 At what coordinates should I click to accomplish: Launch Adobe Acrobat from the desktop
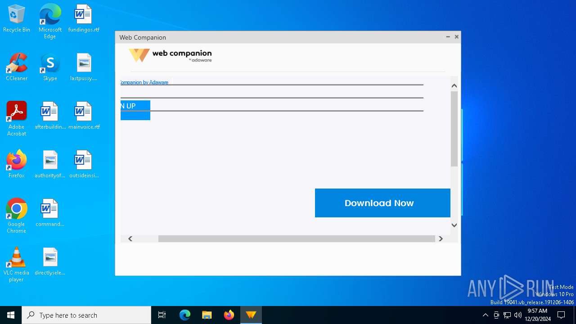[x=17, y=119]
